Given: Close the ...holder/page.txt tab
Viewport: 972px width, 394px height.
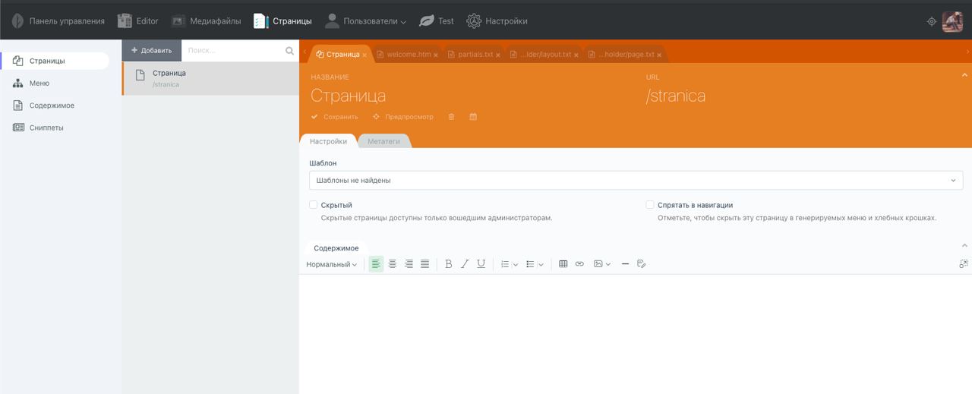Looking at the screenshot, I should 659,55.
